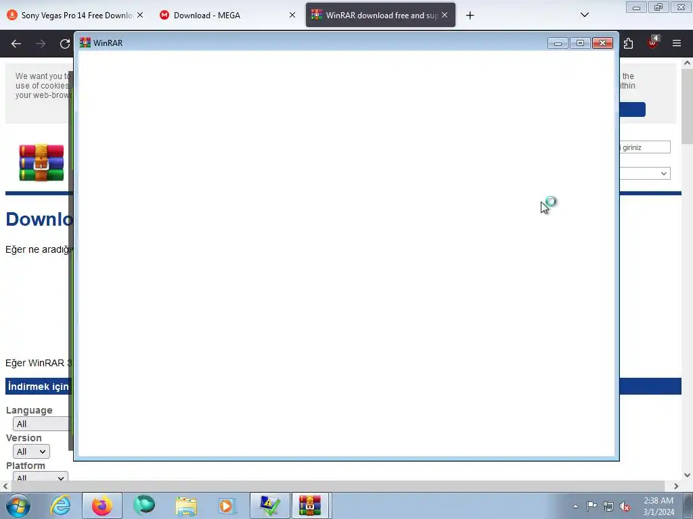Minimize the Firefox browser window
This screenshot has height=519, width=693.
point(636,7)
